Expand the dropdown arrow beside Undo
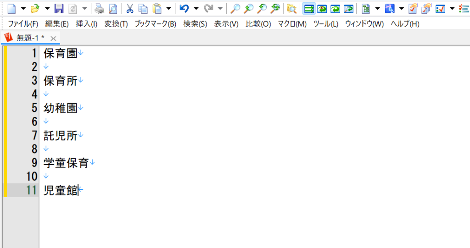This screenshot has width=470, height=248. [x=196, y=8]
